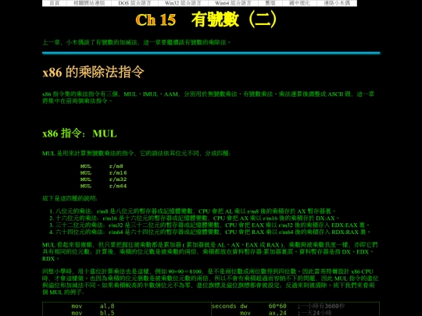Screen dimensions: 422x316
Task: Open the 舊版 nav link
Action: (x=270, y=3)
